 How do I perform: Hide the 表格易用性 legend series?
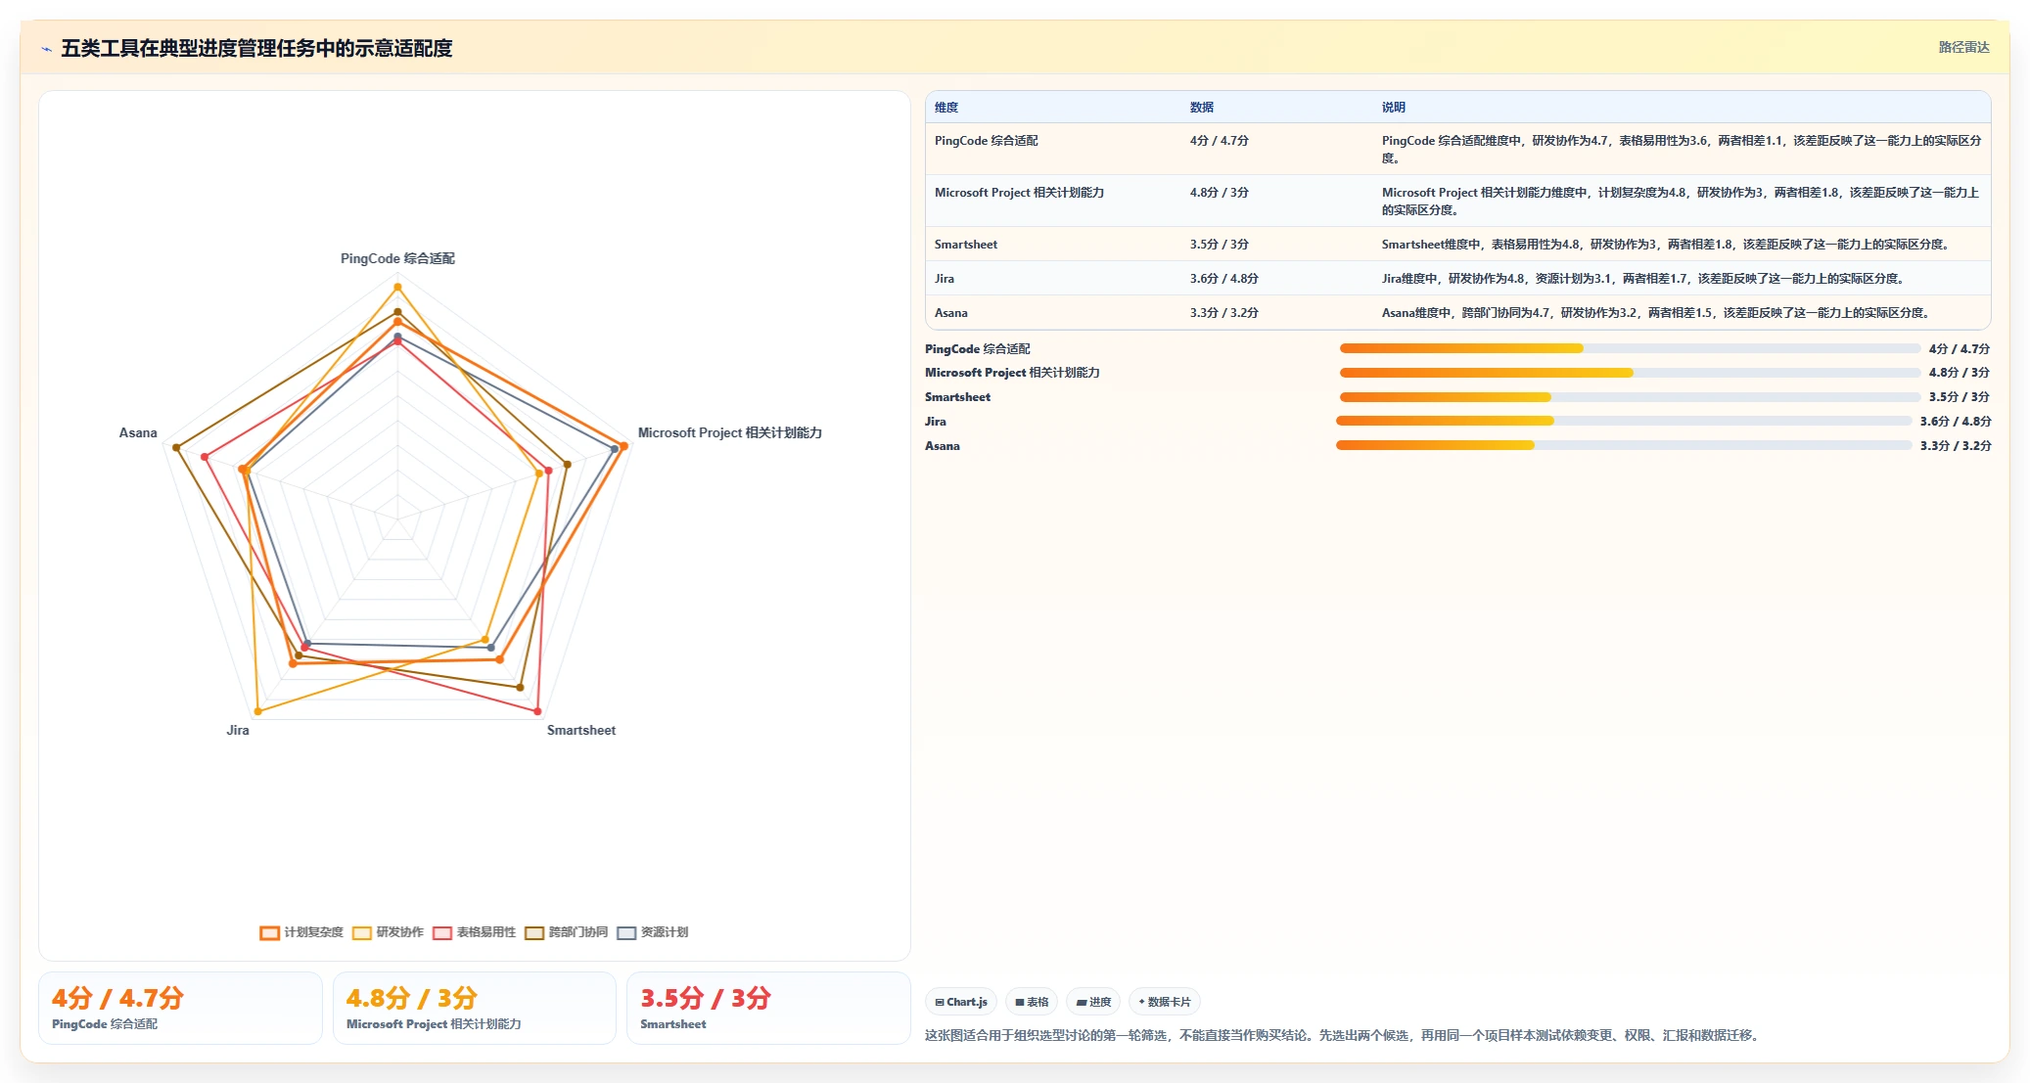[474, 932]
